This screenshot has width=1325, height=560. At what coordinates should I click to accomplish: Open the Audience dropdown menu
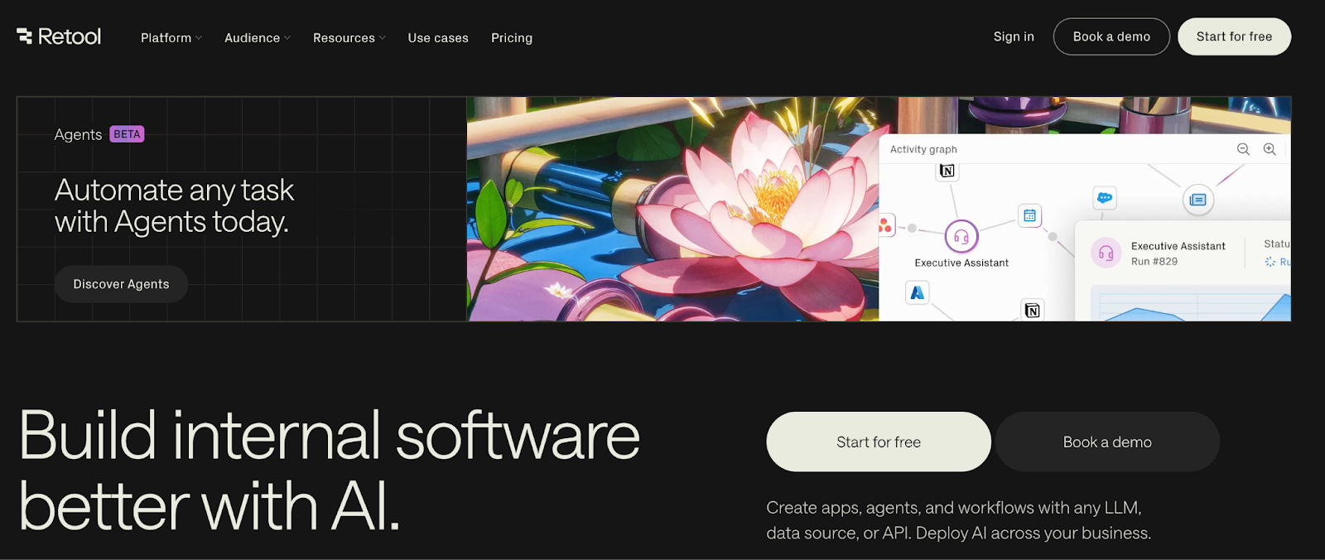coord(257,38)
